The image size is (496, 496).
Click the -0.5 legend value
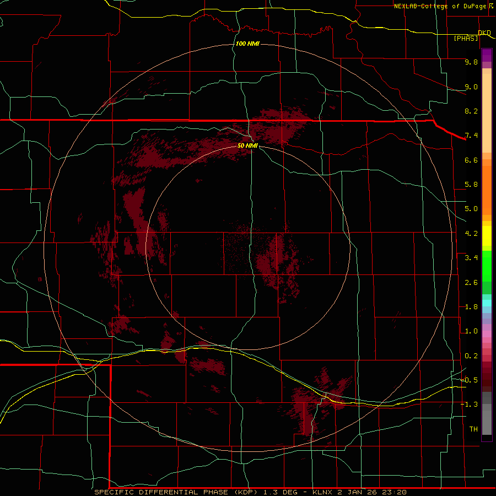tap(469, 380)
